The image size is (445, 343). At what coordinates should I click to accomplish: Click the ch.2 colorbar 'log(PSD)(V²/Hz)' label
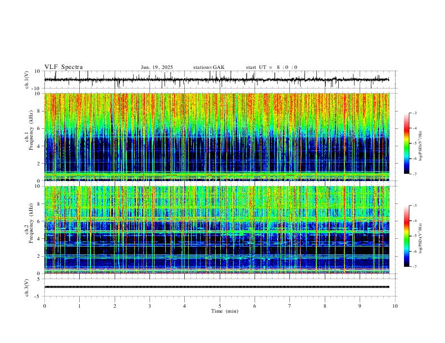coord(420,238)
